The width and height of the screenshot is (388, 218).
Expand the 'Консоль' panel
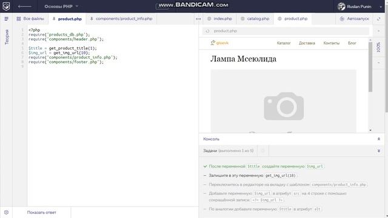coord(292,139)
